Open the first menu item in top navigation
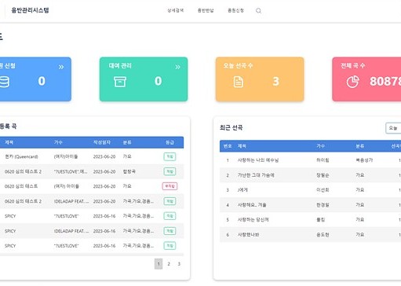Screen dimensions: 401x286 176,10
